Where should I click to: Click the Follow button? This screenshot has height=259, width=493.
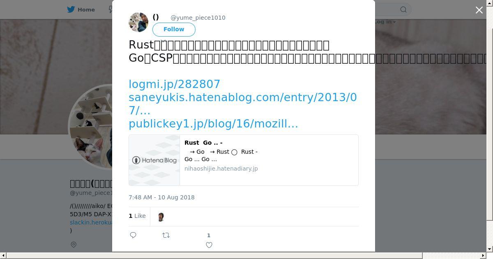point(174,29)
